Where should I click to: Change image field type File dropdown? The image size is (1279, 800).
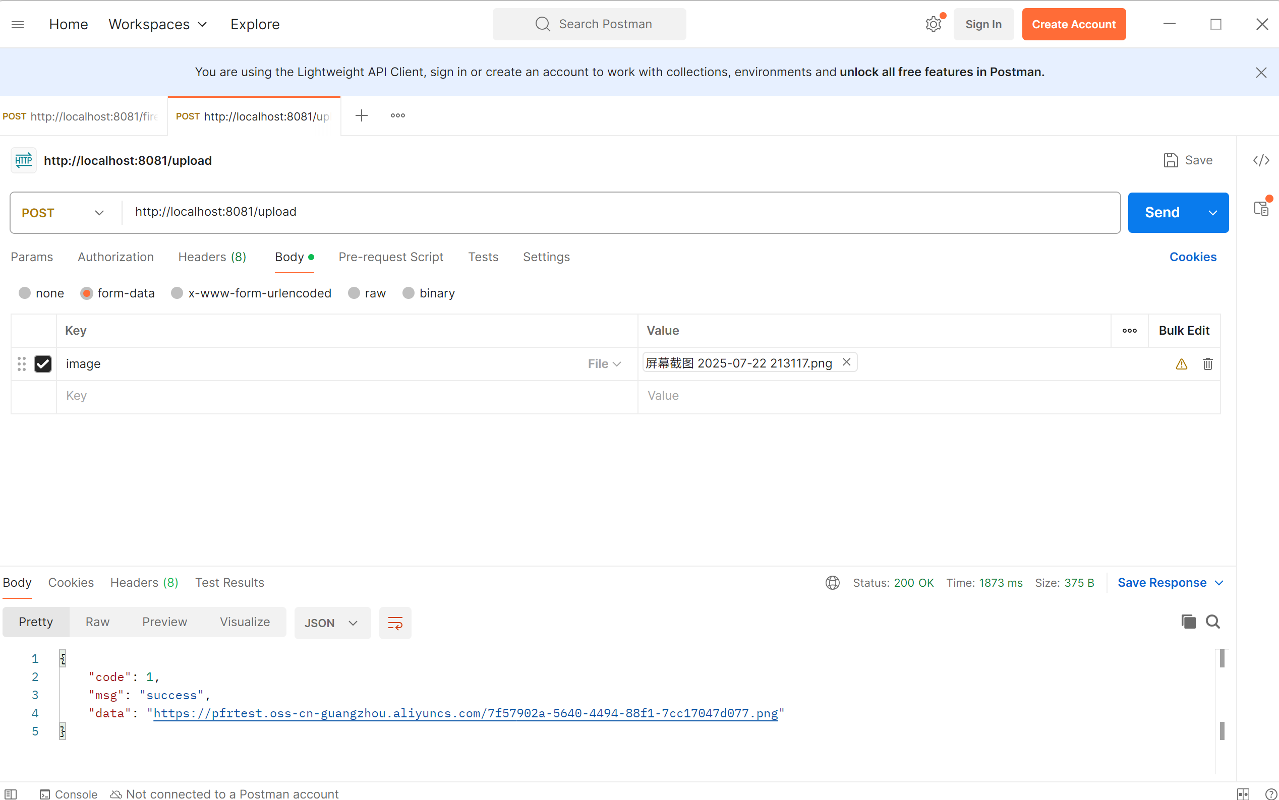pos(604,364)
